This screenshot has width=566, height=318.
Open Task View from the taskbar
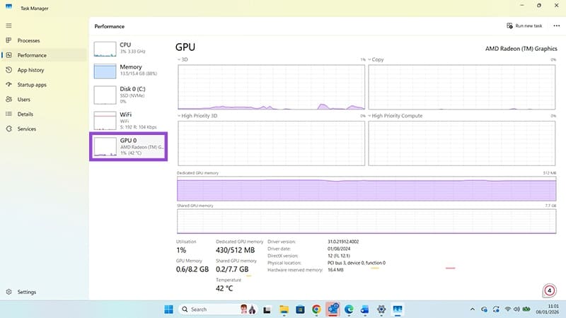[267, 310]
